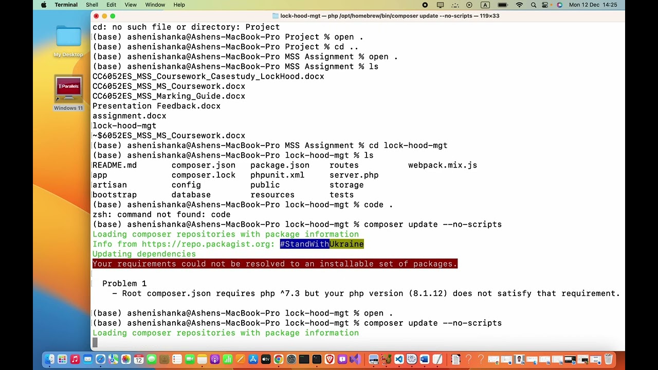Open keyboard input source menu
The height and width of the screenshot is (370, 658).
click(485, 5)
